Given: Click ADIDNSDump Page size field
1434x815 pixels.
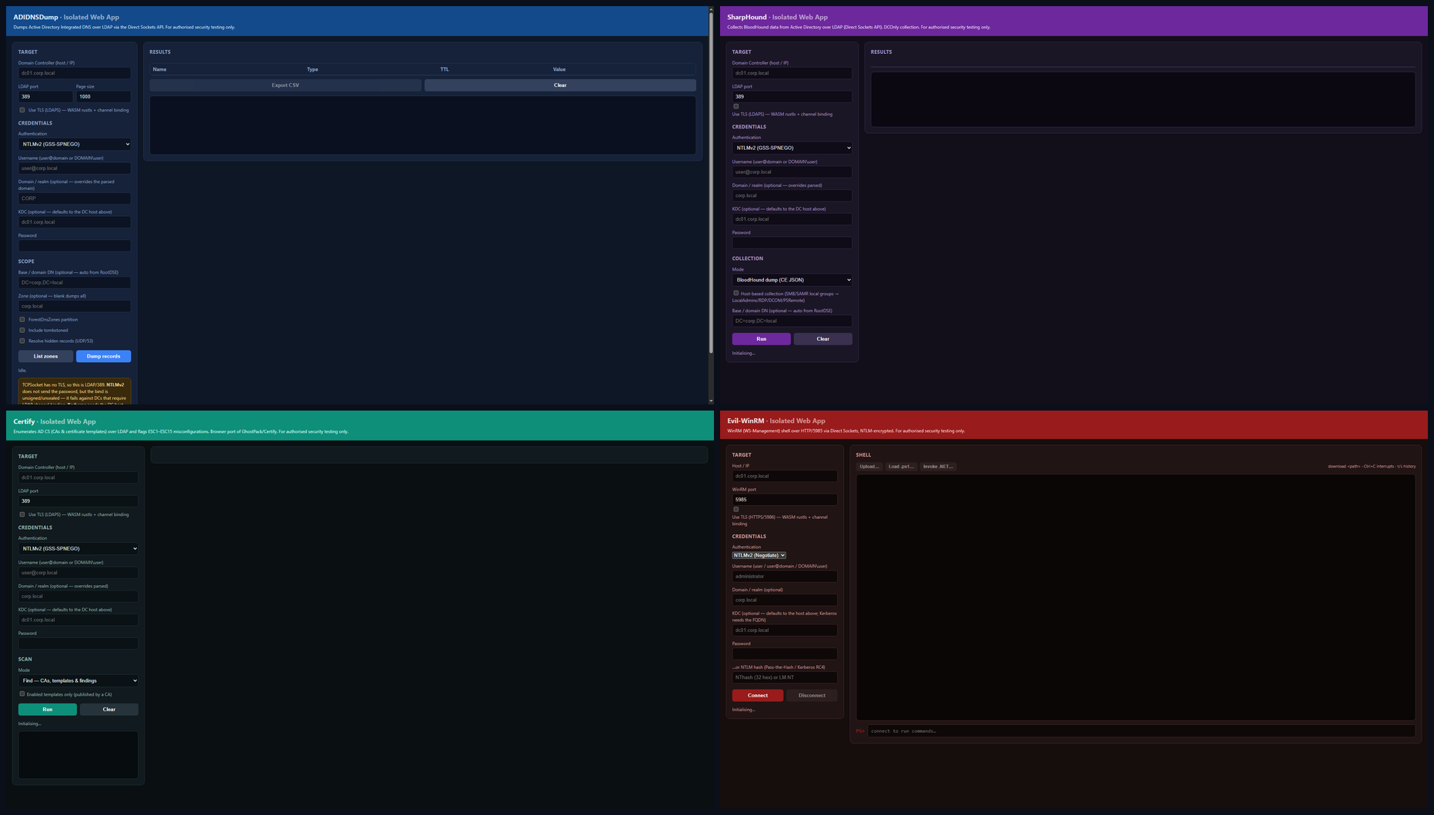Looking at the screenshot, I should (x=103, y=97).
